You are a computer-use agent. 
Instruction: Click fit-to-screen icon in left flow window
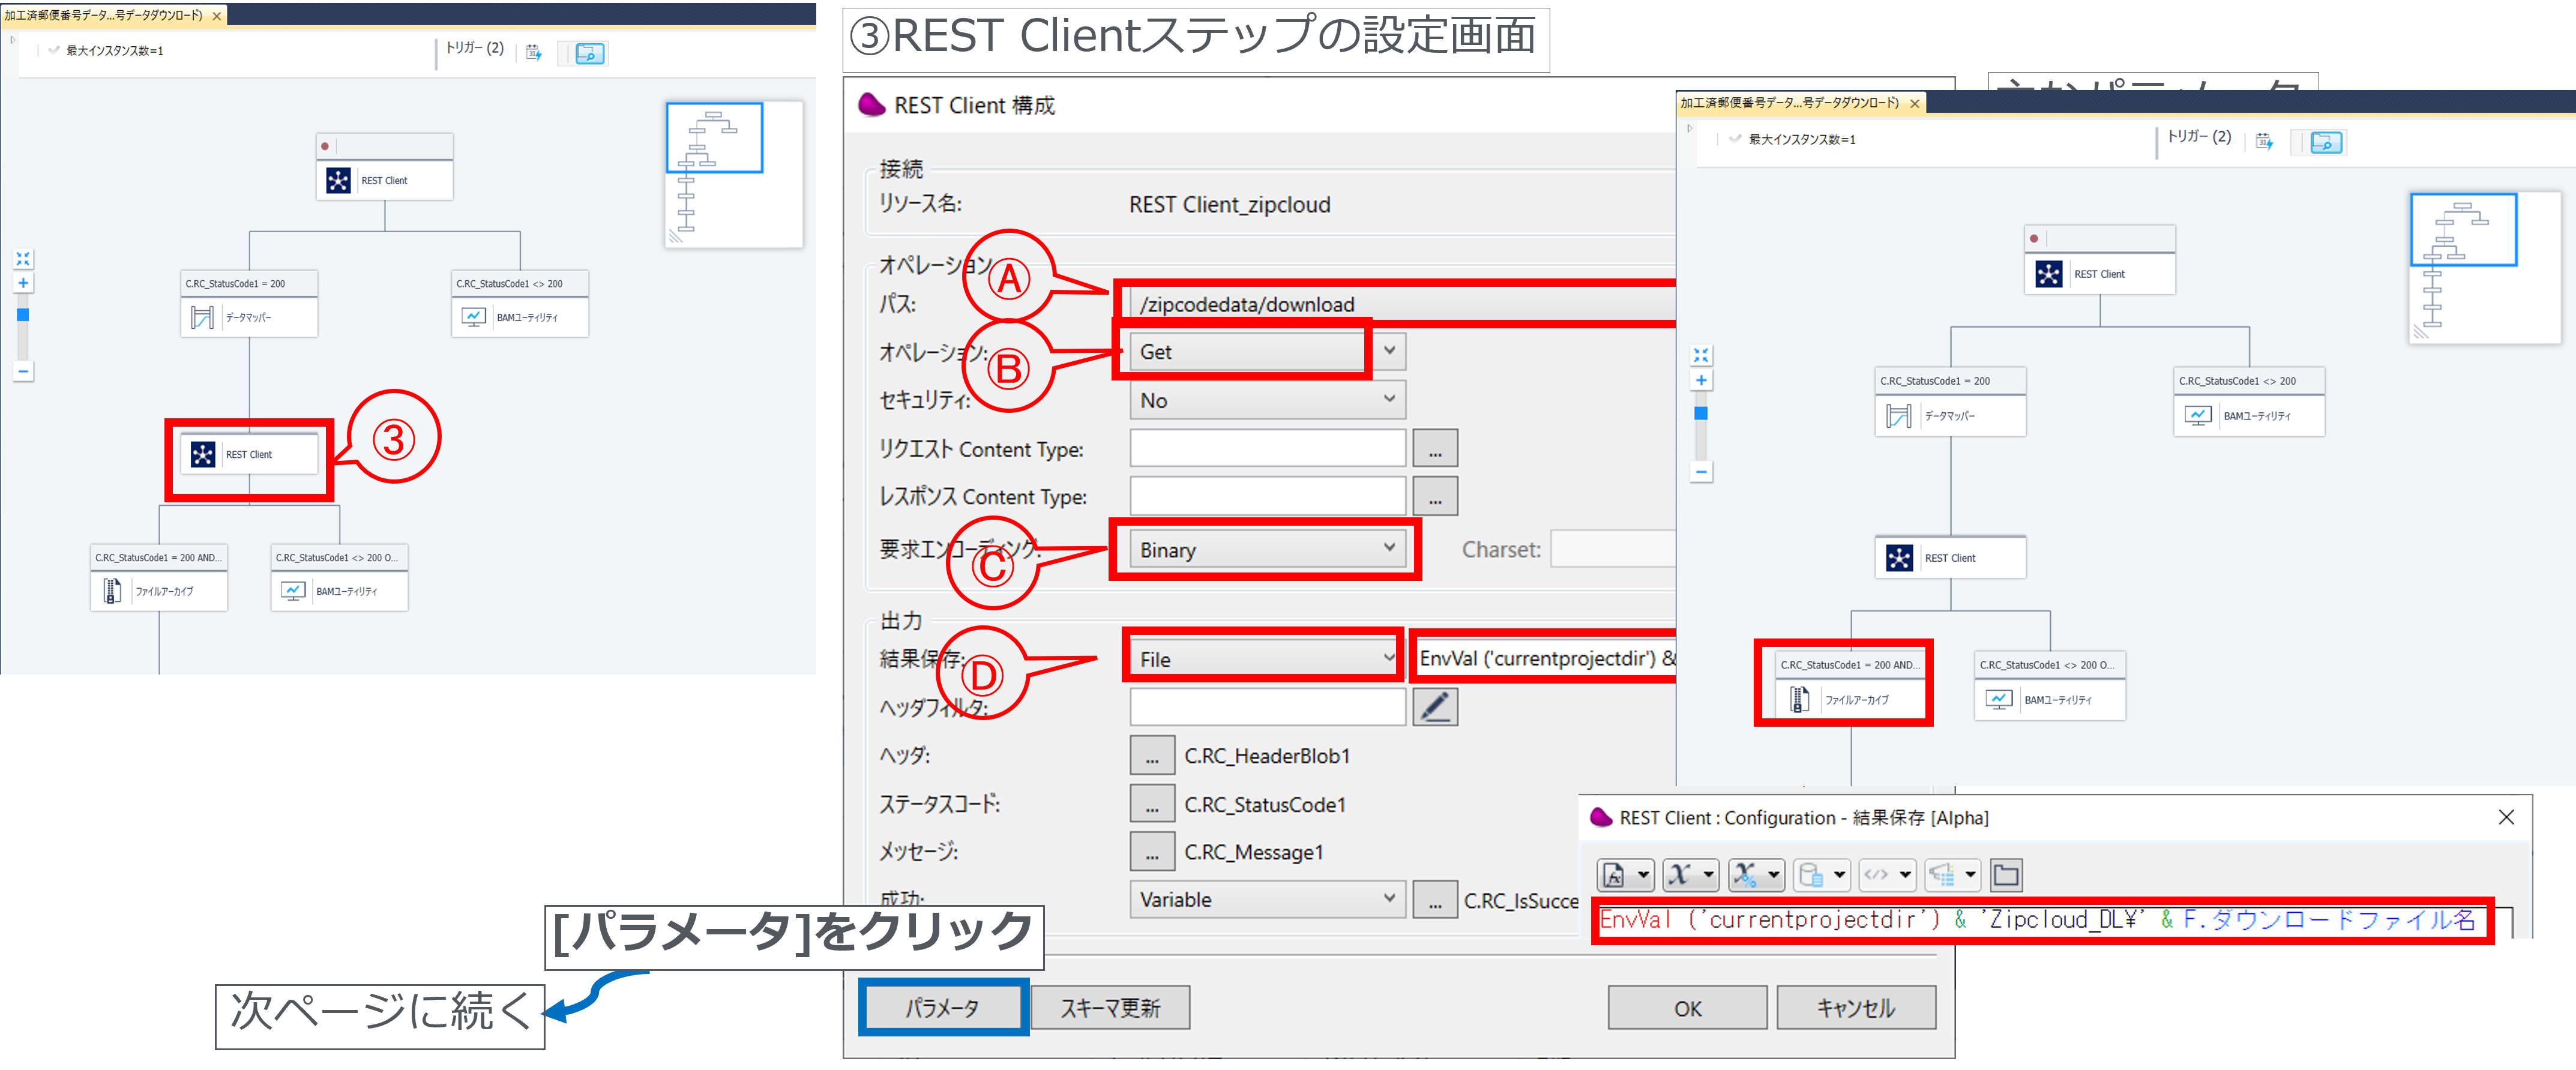(23, 259)
